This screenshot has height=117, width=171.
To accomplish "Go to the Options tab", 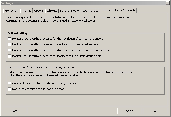I will pyautogui.click(x=39, y=11).
